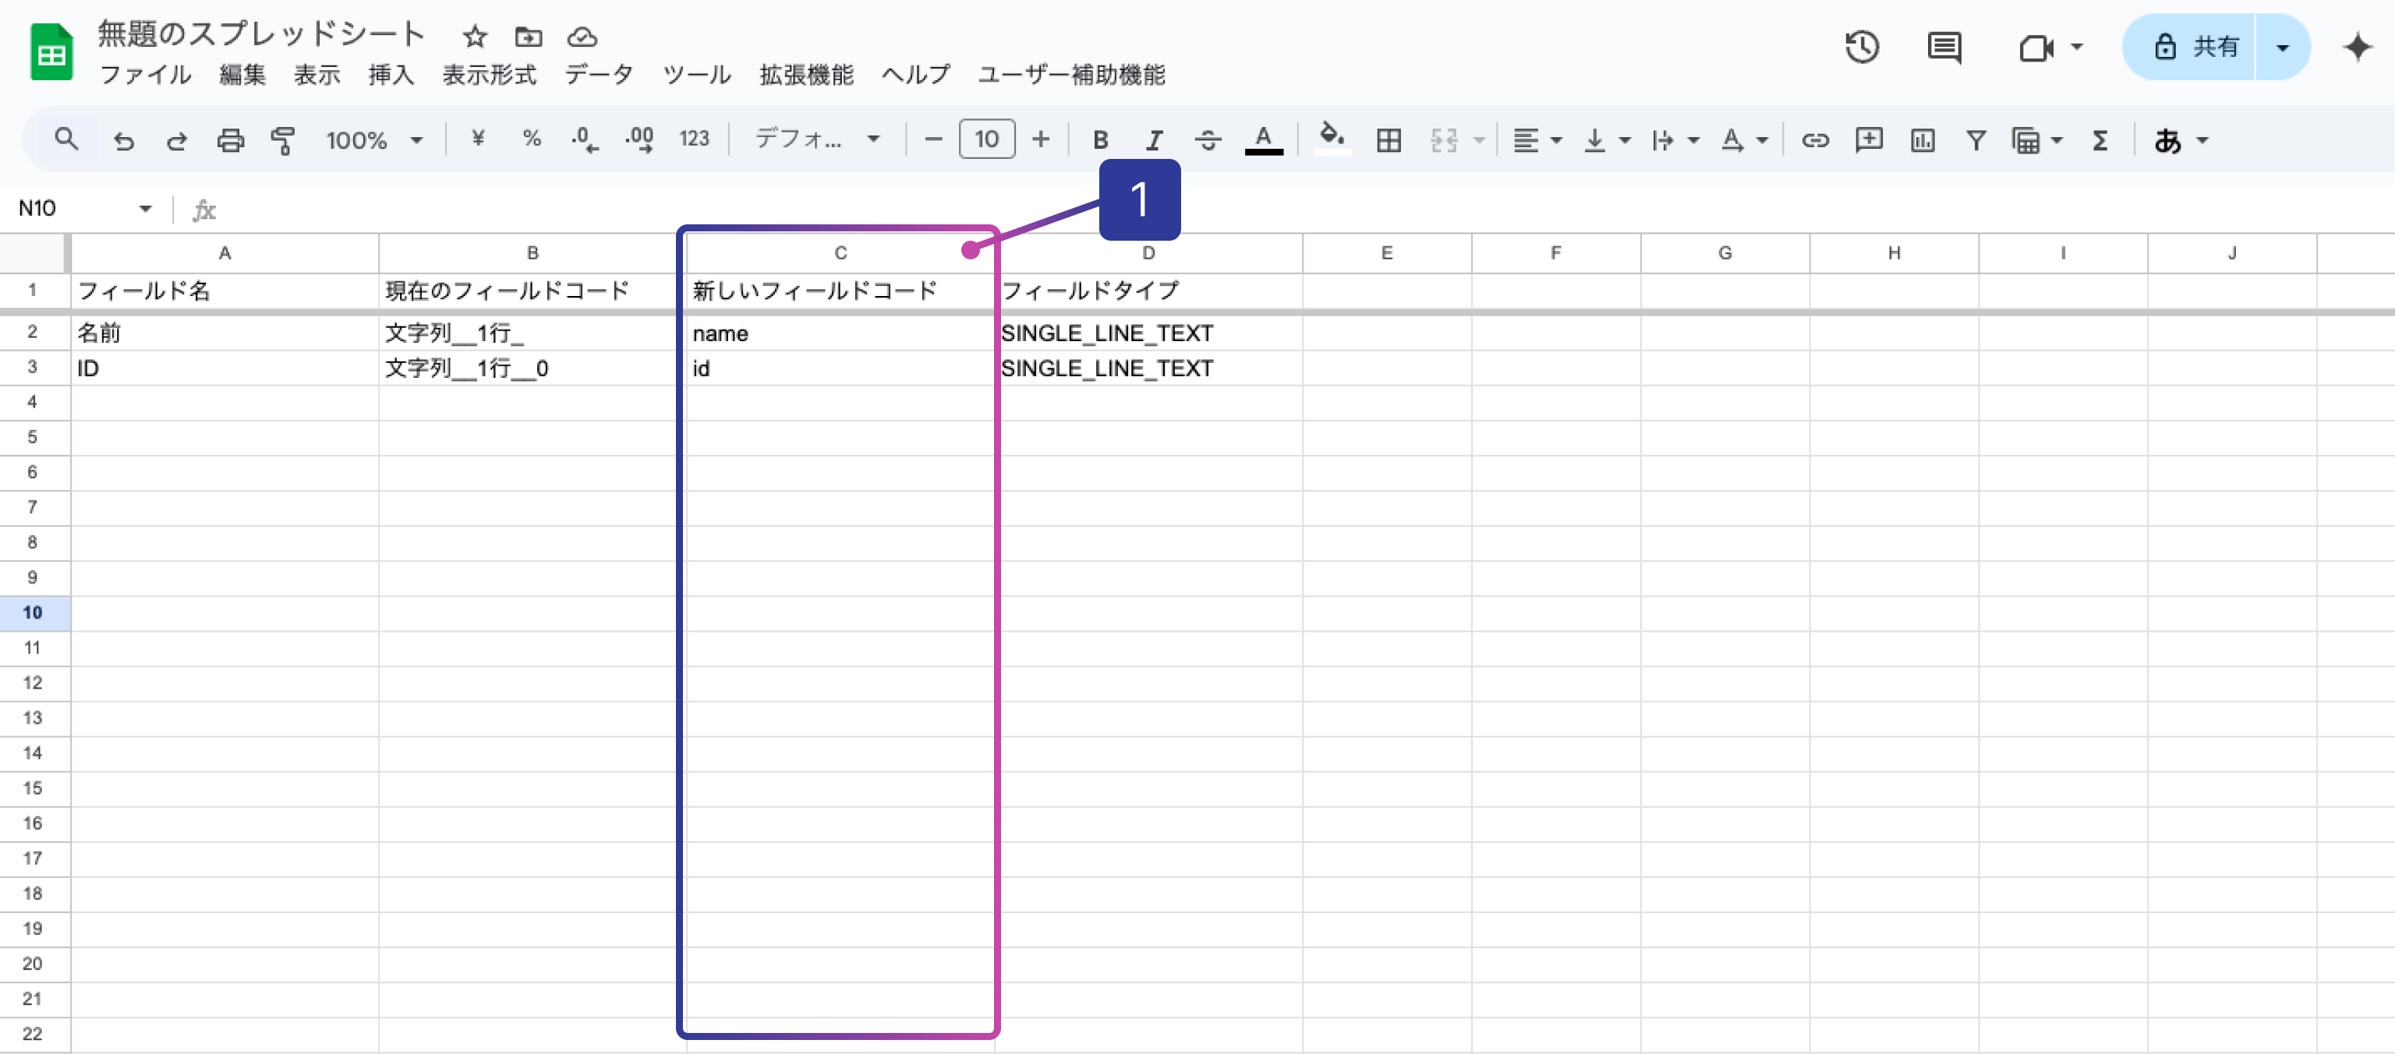Open the データ menu
The image size is (2395, 1054).
598,74
